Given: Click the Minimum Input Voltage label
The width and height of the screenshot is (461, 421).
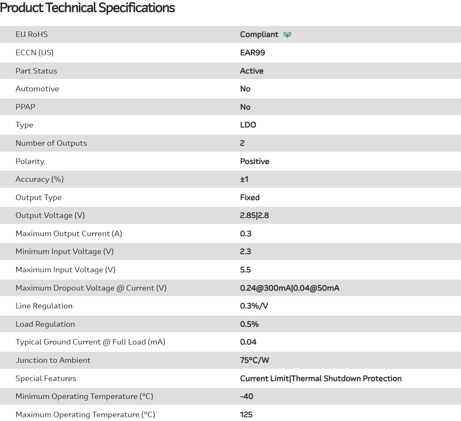Looking at the screenshot, I should 65,251.
